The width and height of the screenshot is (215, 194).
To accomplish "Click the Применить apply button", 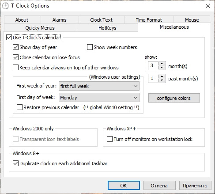I will point(195,186).
